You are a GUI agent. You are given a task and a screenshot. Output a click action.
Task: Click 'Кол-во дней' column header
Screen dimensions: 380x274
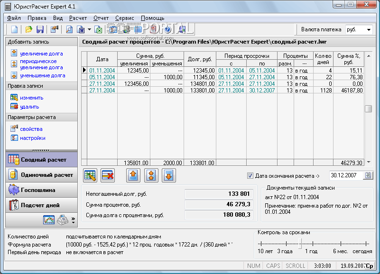(323, 59)
